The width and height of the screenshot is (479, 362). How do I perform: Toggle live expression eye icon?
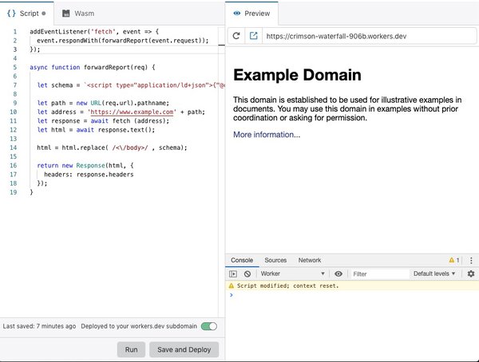click(338, 273)
